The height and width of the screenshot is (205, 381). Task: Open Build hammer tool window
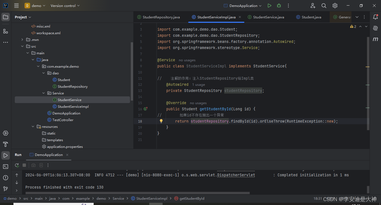(x=6, y=144)
